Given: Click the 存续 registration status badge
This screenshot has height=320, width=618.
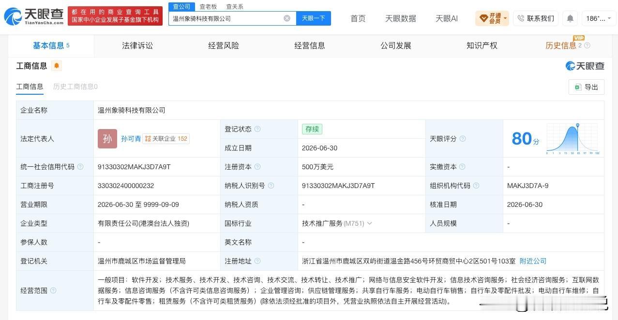Looking at the screenshot, I should [x=312, y=129].
